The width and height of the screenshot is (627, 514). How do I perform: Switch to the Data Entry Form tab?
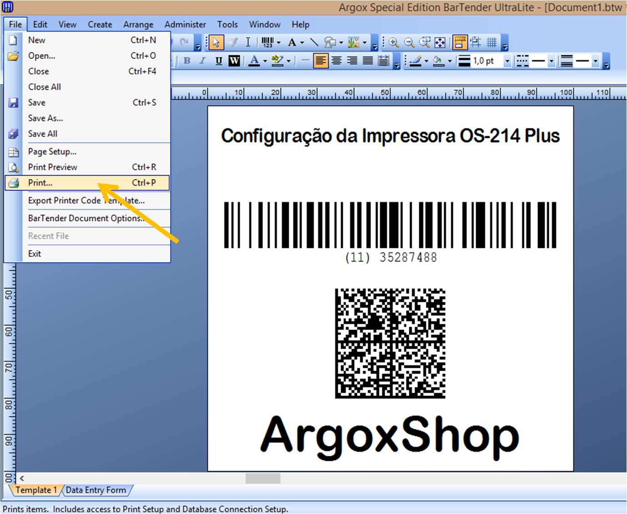coord(96,490)
